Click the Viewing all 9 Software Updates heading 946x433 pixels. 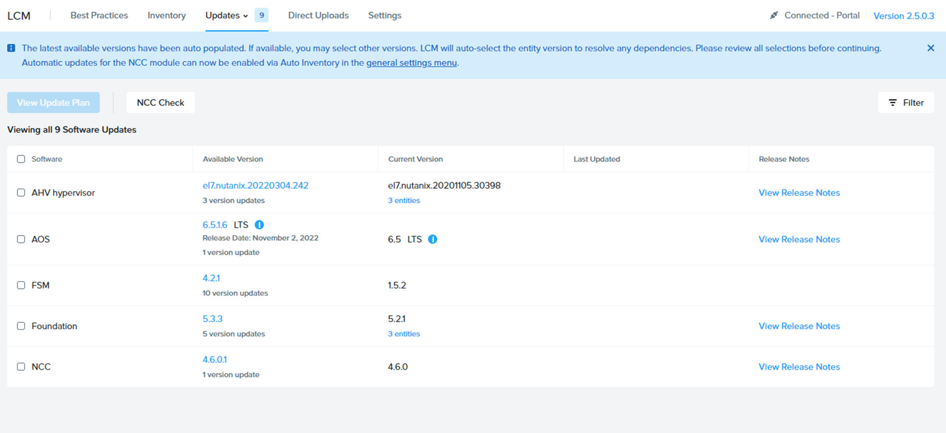72,130
